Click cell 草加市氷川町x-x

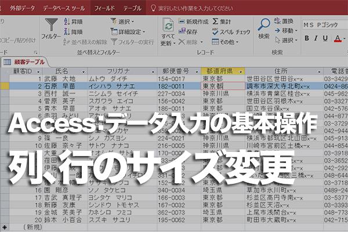point(284,190)
